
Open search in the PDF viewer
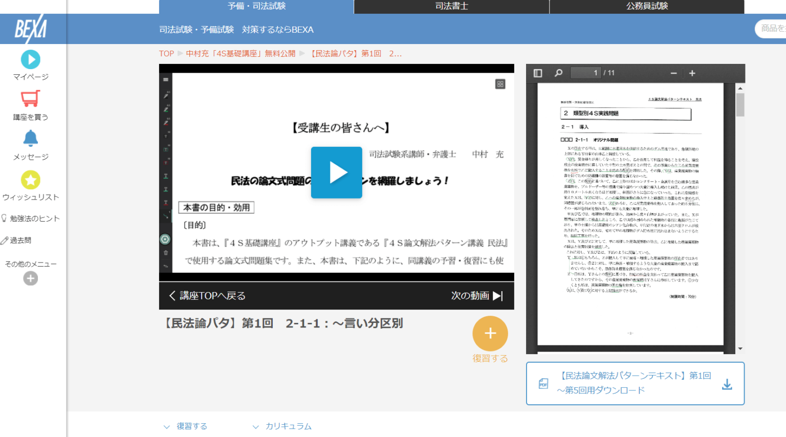558,73
